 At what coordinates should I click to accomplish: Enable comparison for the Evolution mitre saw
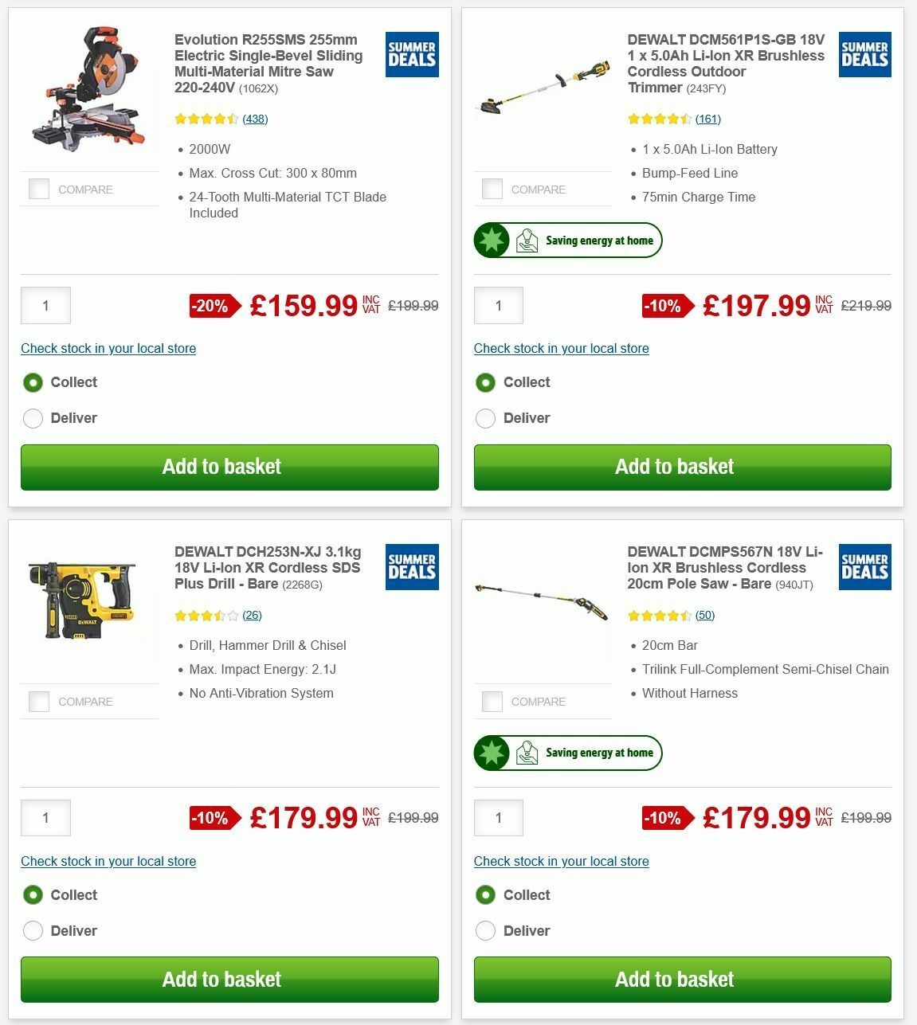(x=38, y=189)
